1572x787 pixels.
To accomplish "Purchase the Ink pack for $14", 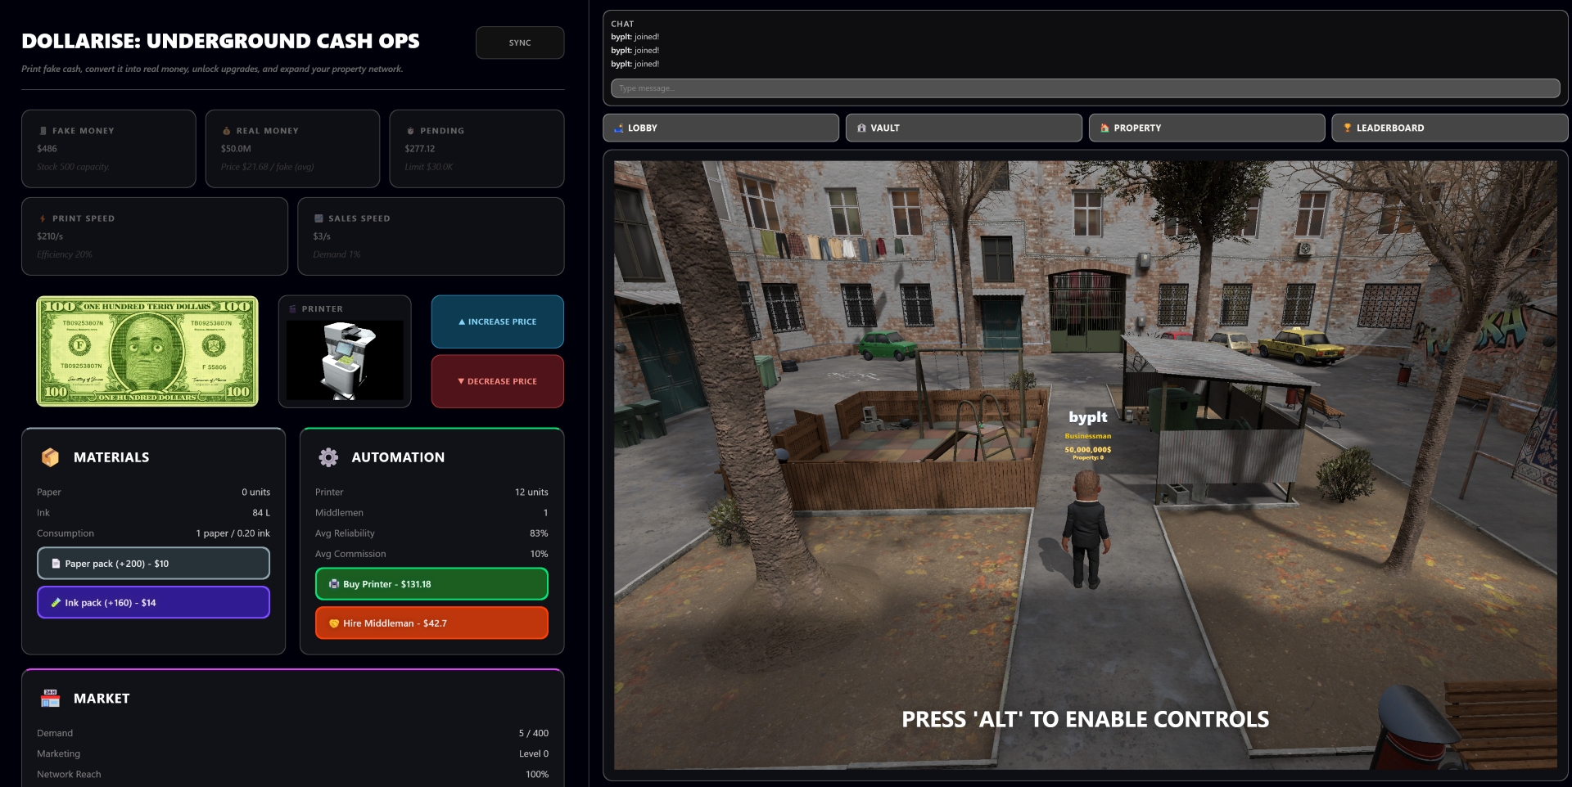I will click(x=153, y=603).
